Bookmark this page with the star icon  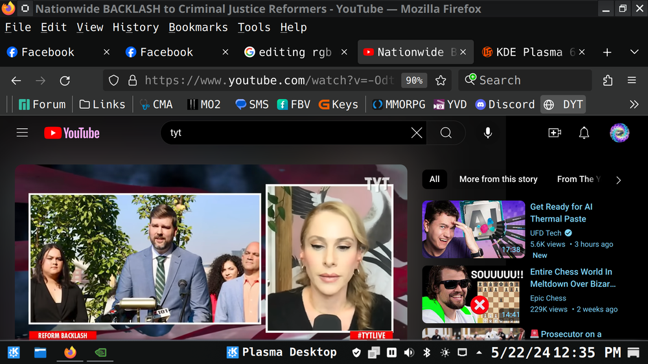(x=441, y=80)
